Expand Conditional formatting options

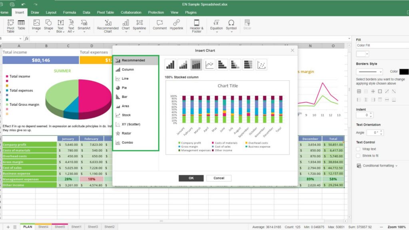(x=377, y=166)
